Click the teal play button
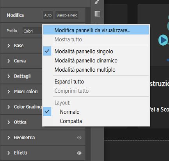This screenshot has height=161, width=169. point(163,40)
